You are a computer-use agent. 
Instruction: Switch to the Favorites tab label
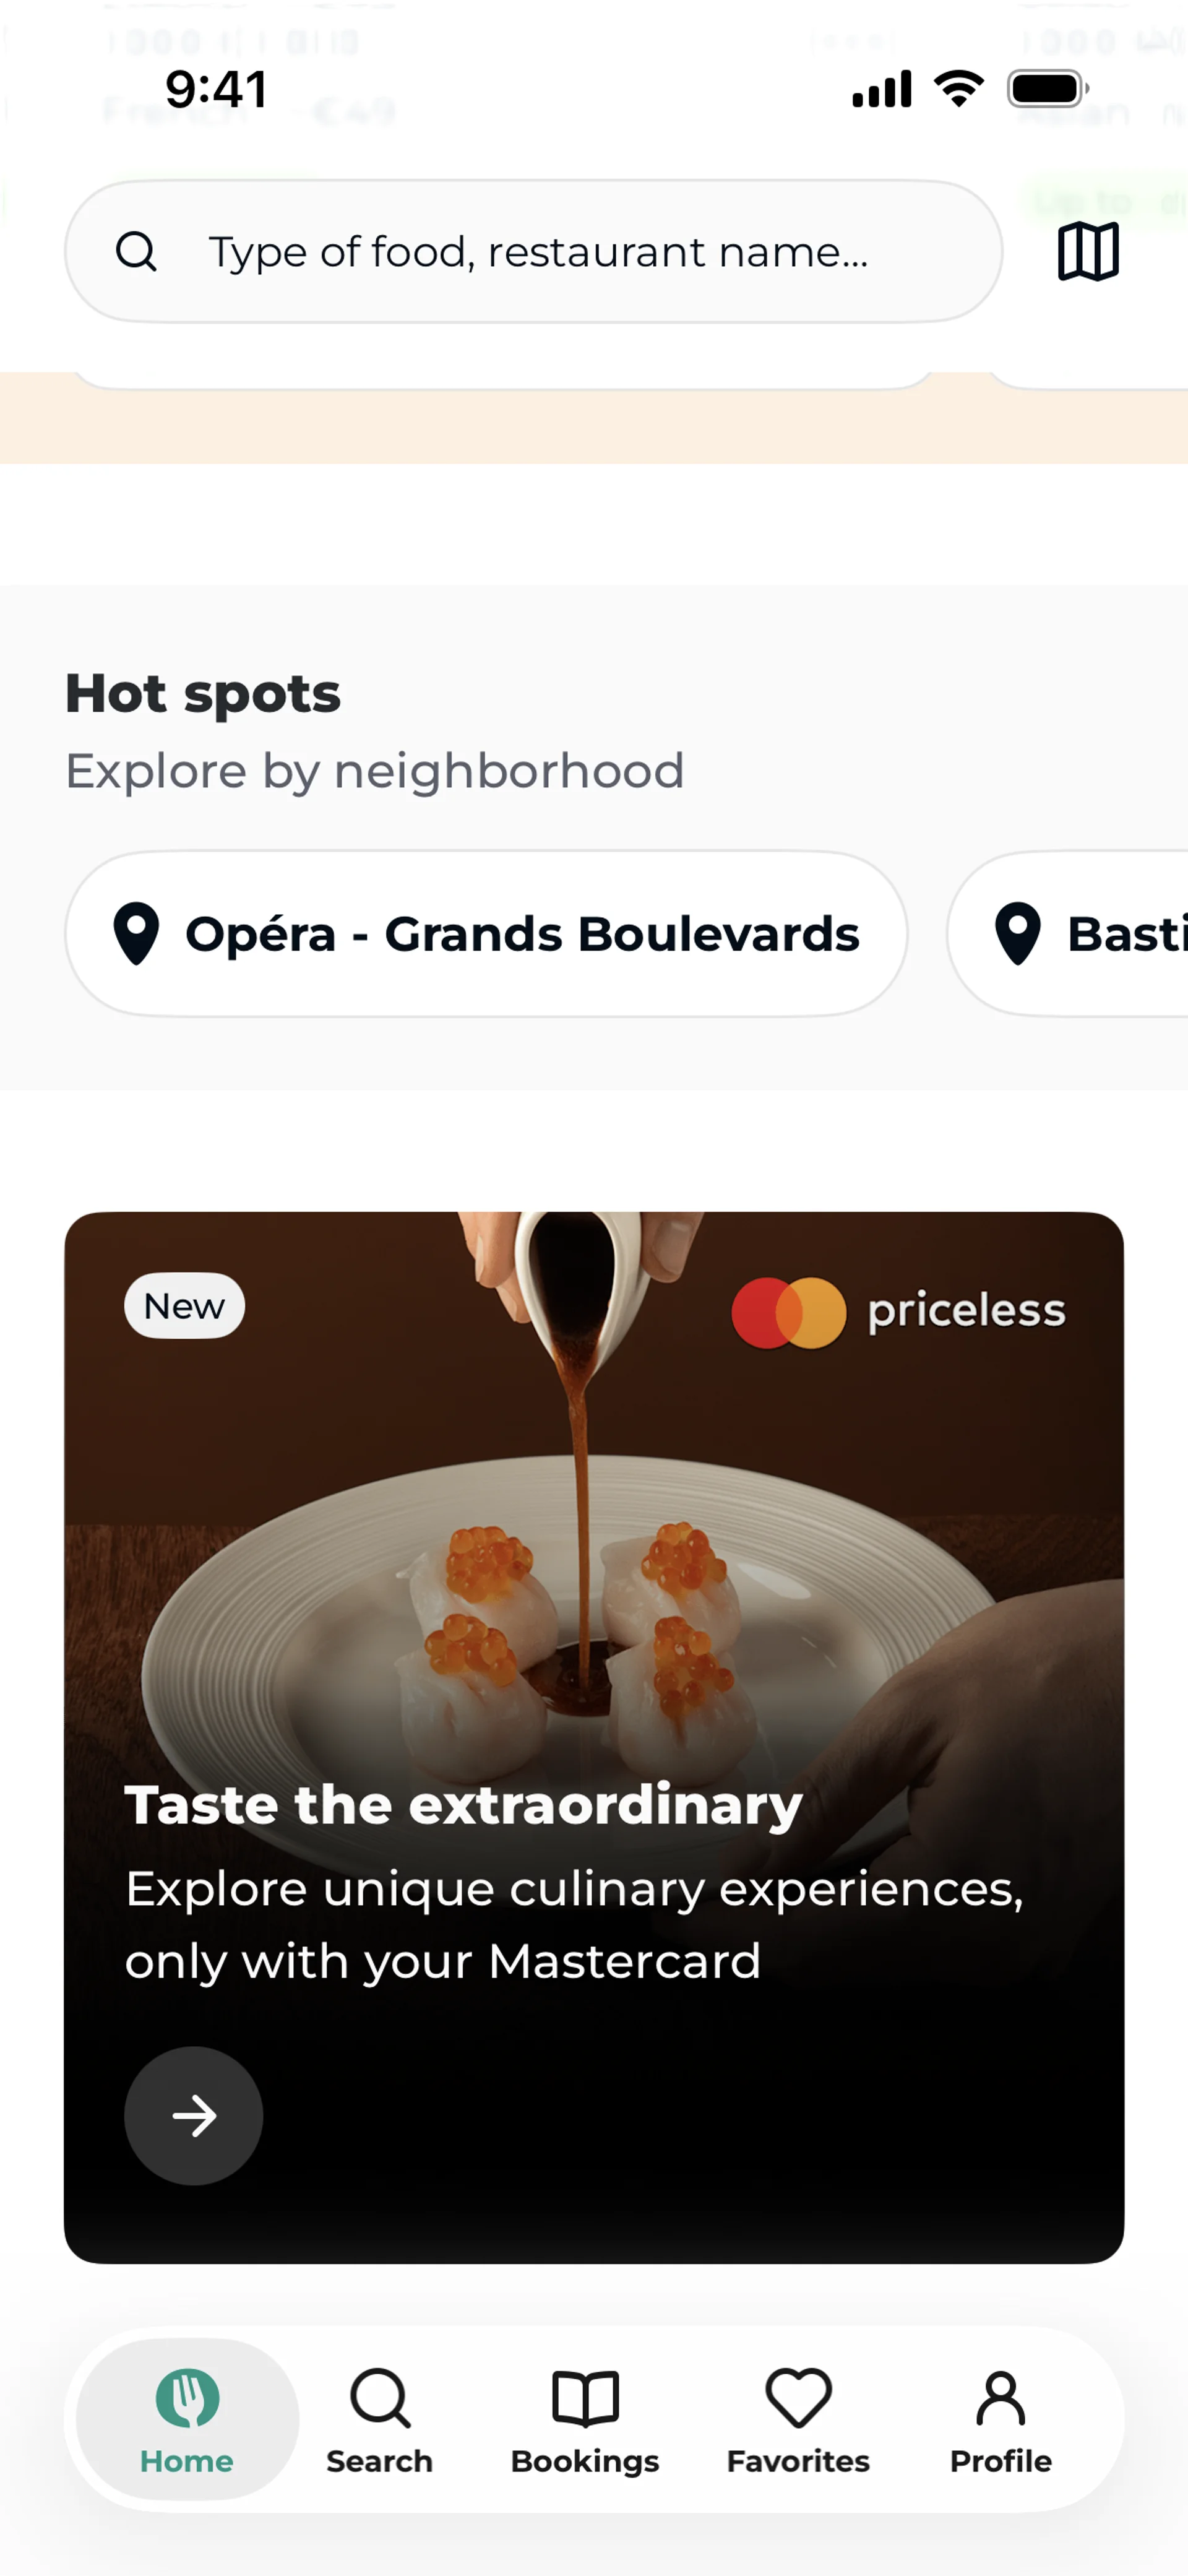(798, 2461)
